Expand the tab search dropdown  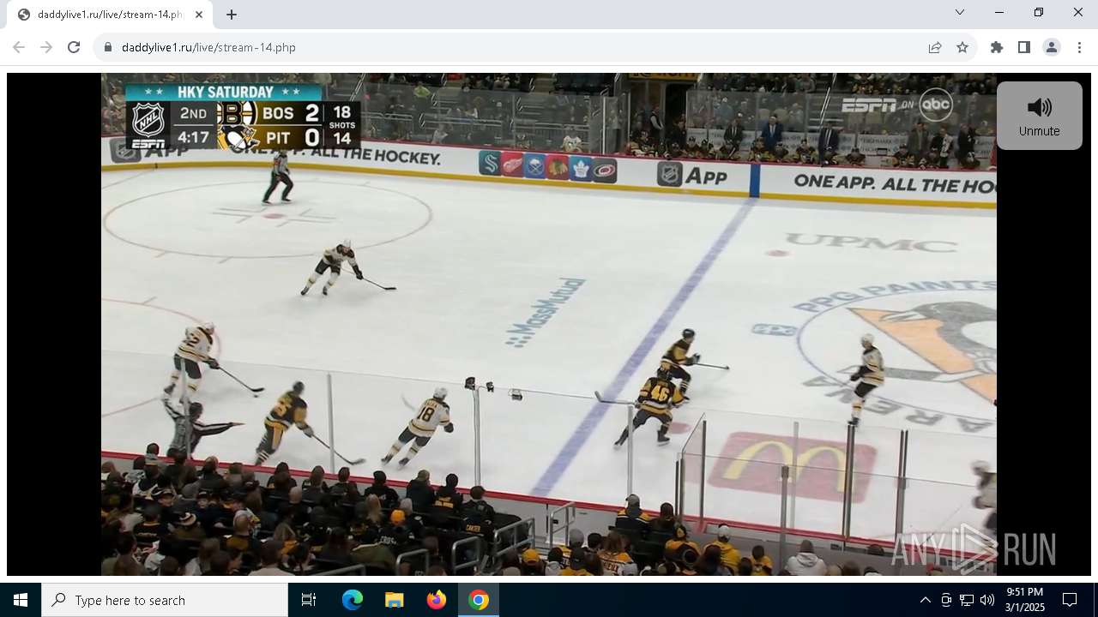click(x=960, y=12)
